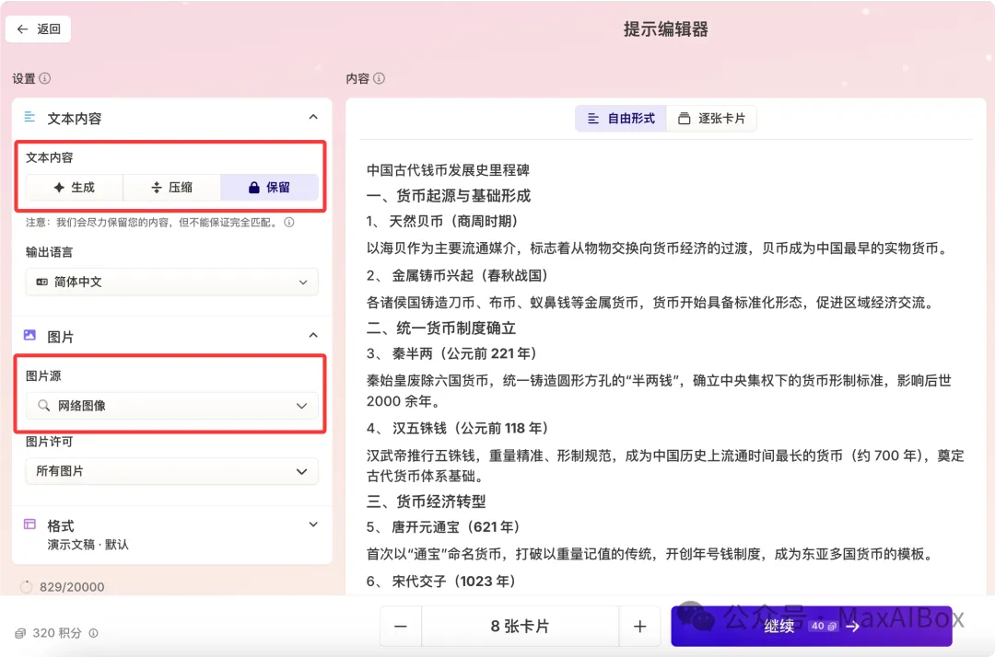995x657 pixels.
Task: Click the 829/20000 character counter ring
Action: point(26,587)
